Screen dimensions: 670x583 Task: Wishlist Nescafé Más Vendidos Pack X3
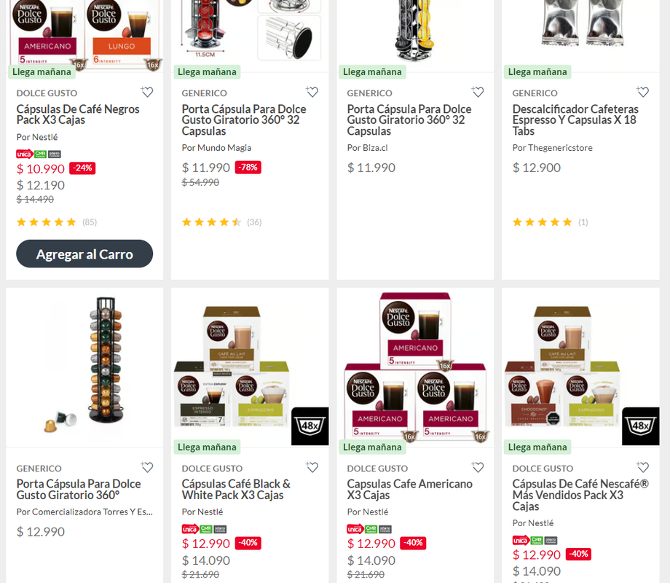pyautogui.click(x=642, y=467)
